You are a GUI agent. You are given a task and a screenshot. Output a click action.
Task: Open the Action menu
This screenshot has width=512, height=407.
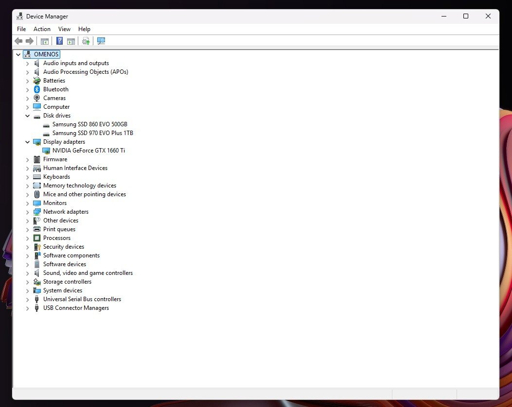[x=42, y=29]
